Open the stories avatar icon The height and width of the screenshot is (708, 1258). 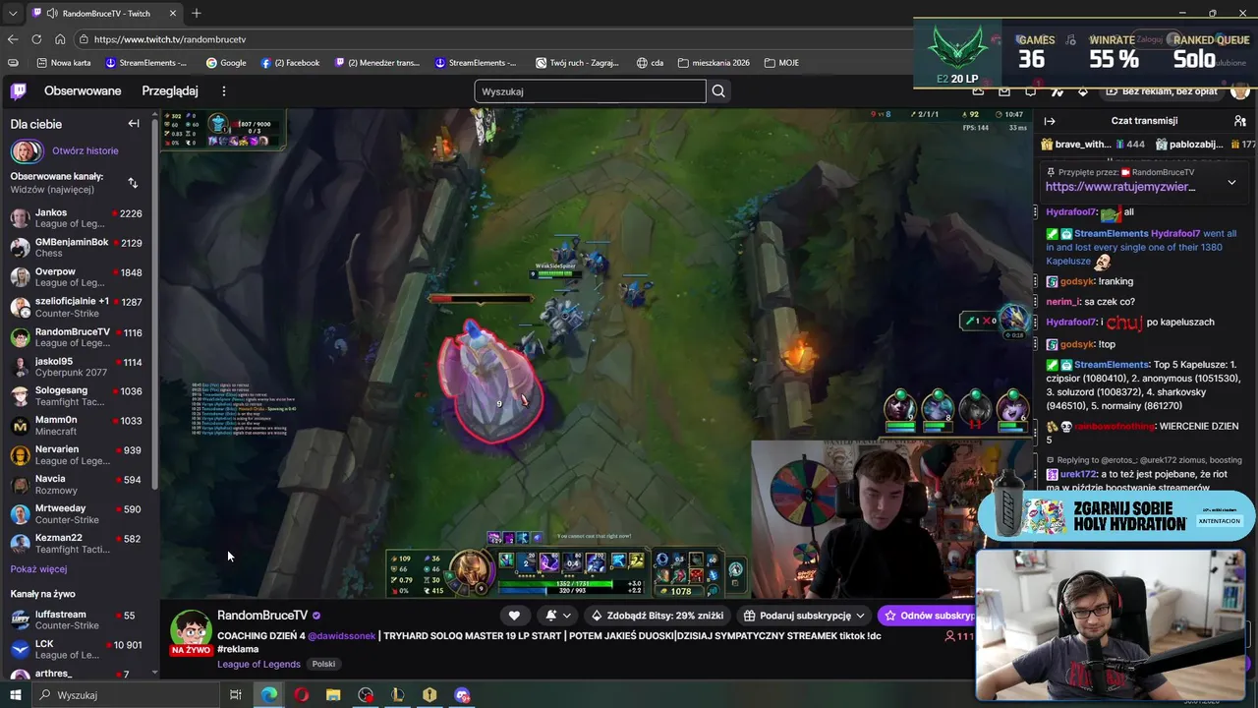pos(27,151)
